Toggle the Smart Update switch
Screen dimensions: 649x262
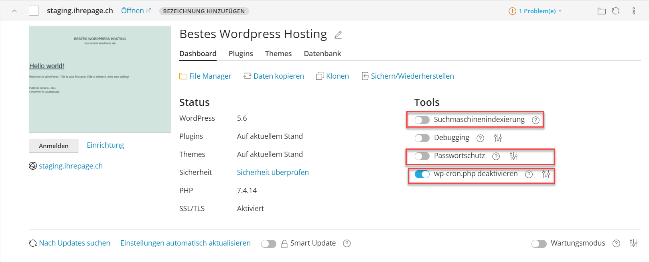point(268,244)
